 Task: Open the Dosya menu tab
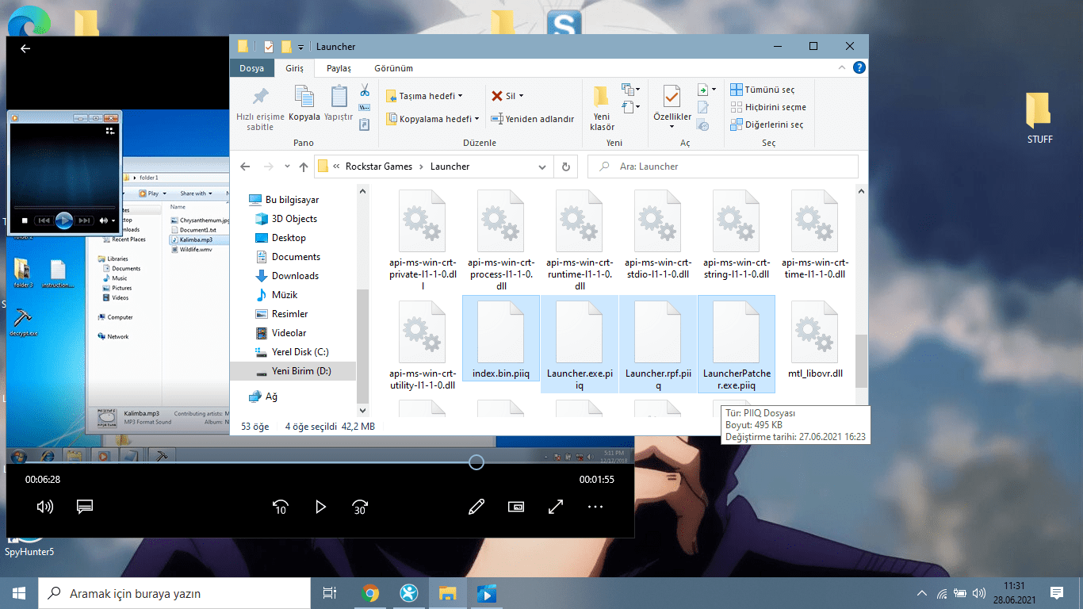point(251,68)
